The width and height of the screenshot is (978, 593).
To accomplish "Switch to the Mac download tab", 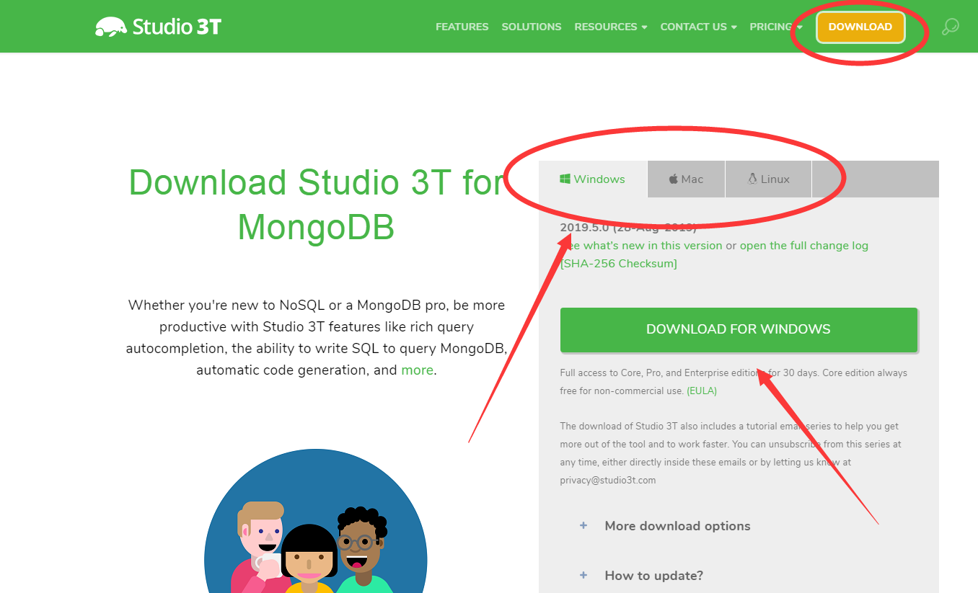I will tap(686, 179).
